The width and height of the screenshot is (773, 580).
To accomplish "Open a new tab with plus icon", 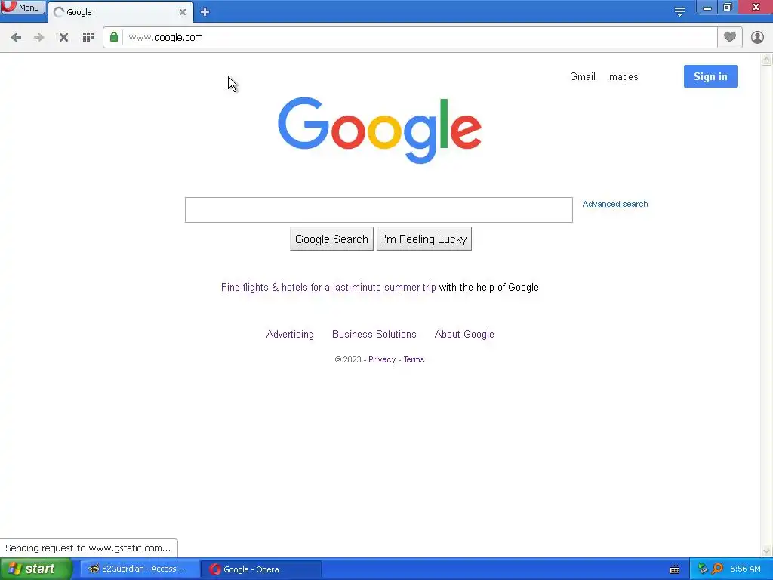I will pyautogui.click(x=205, y=12).
